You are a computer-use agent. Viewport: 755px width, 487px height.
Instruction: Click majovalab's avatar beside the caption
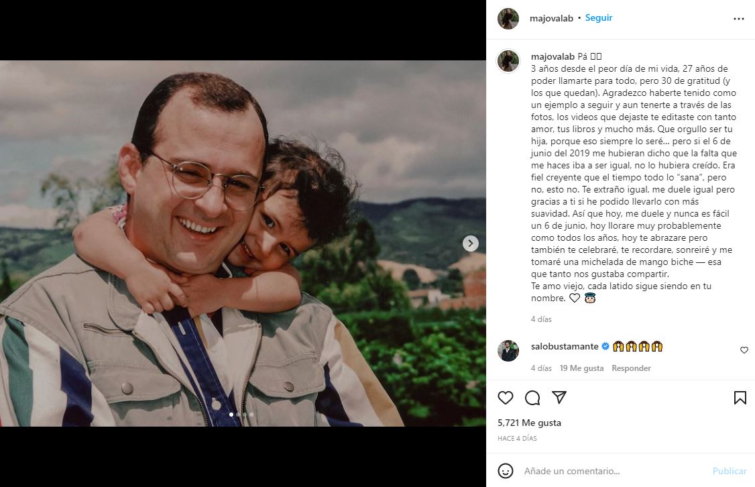coord(508,60)
